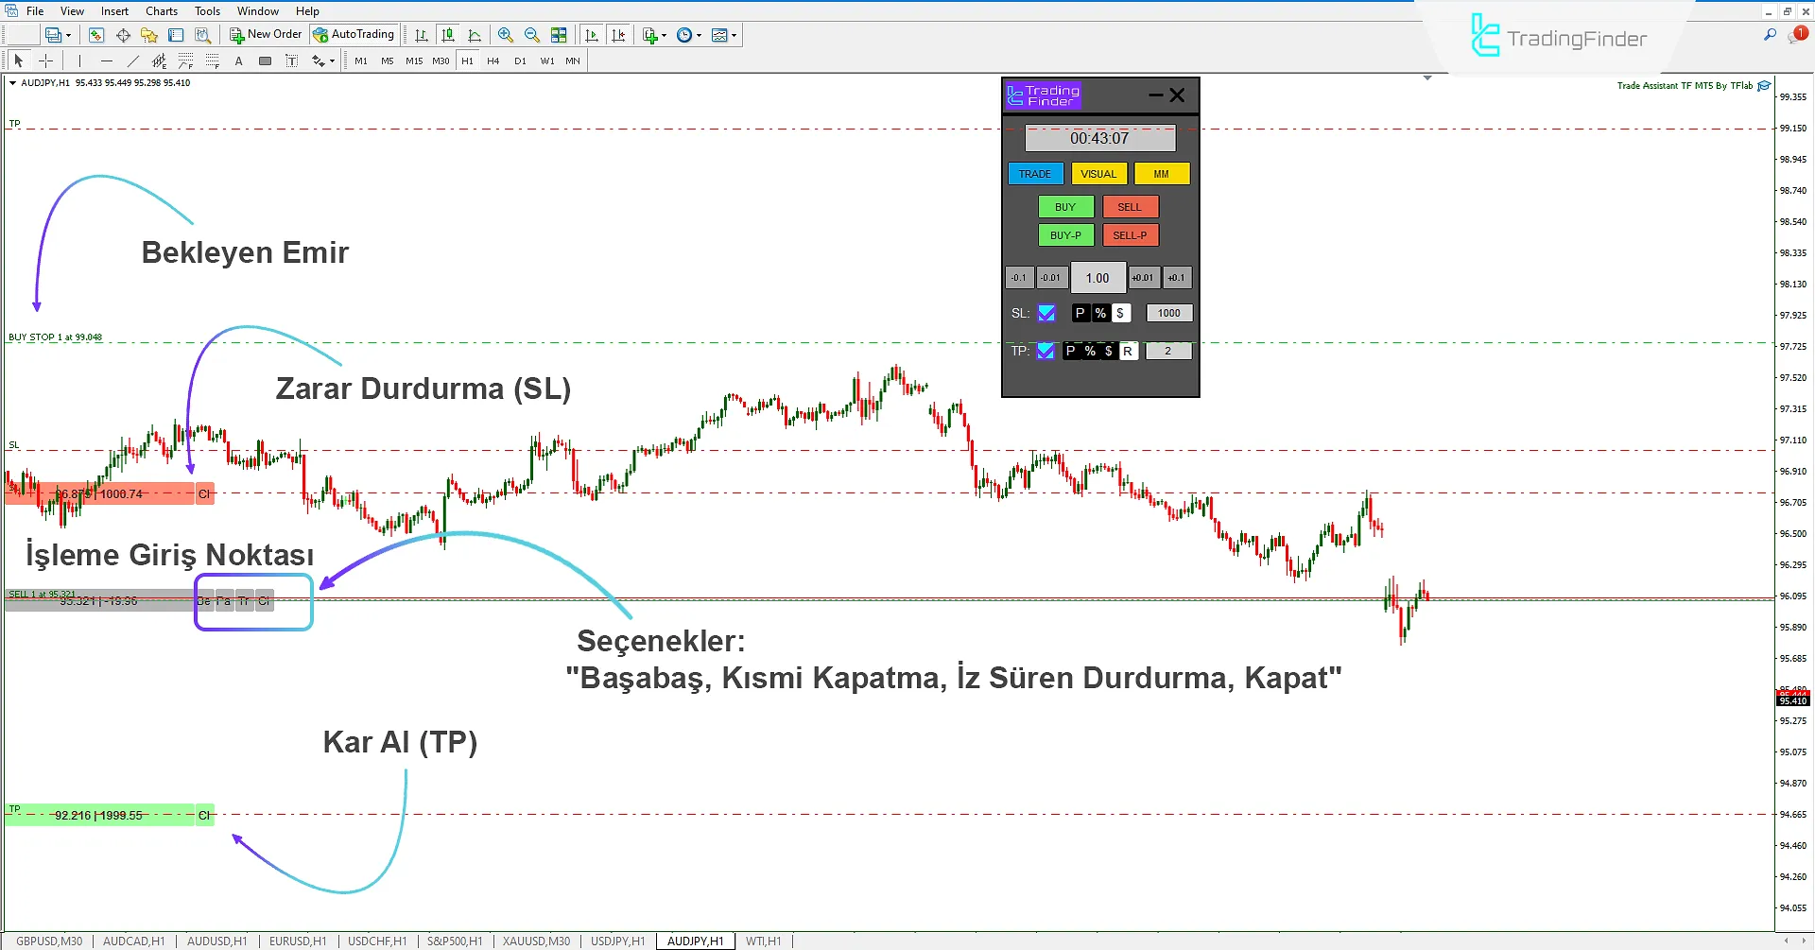1815x950 pixels.
Task: Open the arrows tool dropdown
Action: [333, 60]
